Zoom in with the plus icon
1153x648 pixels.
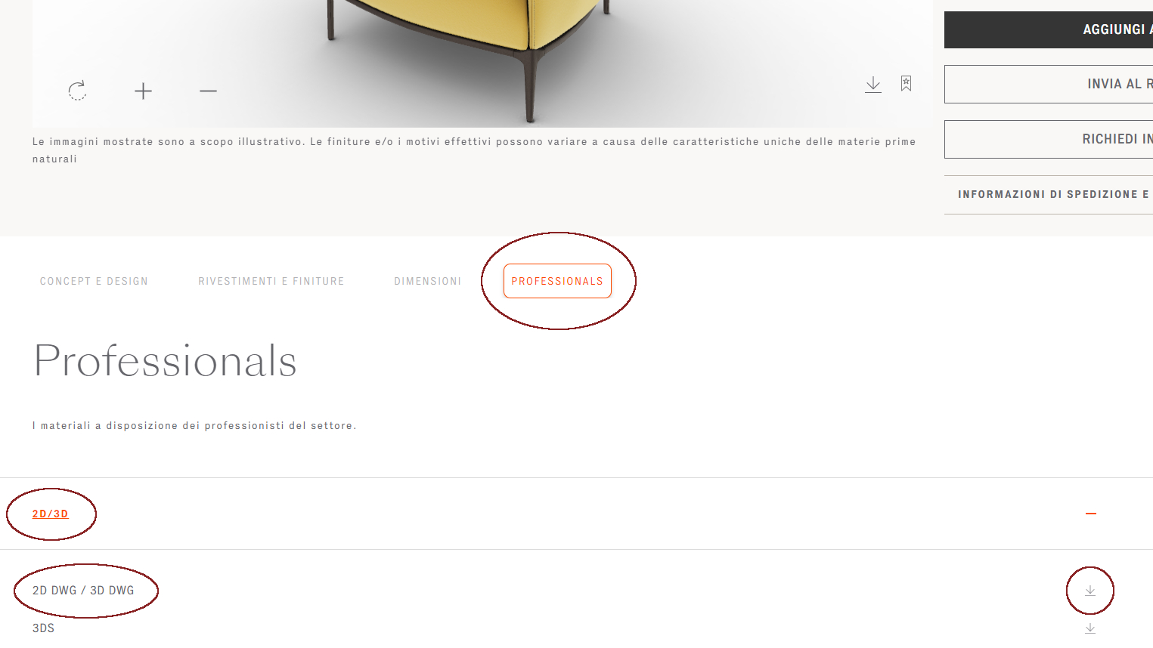(x=143, y=91)
